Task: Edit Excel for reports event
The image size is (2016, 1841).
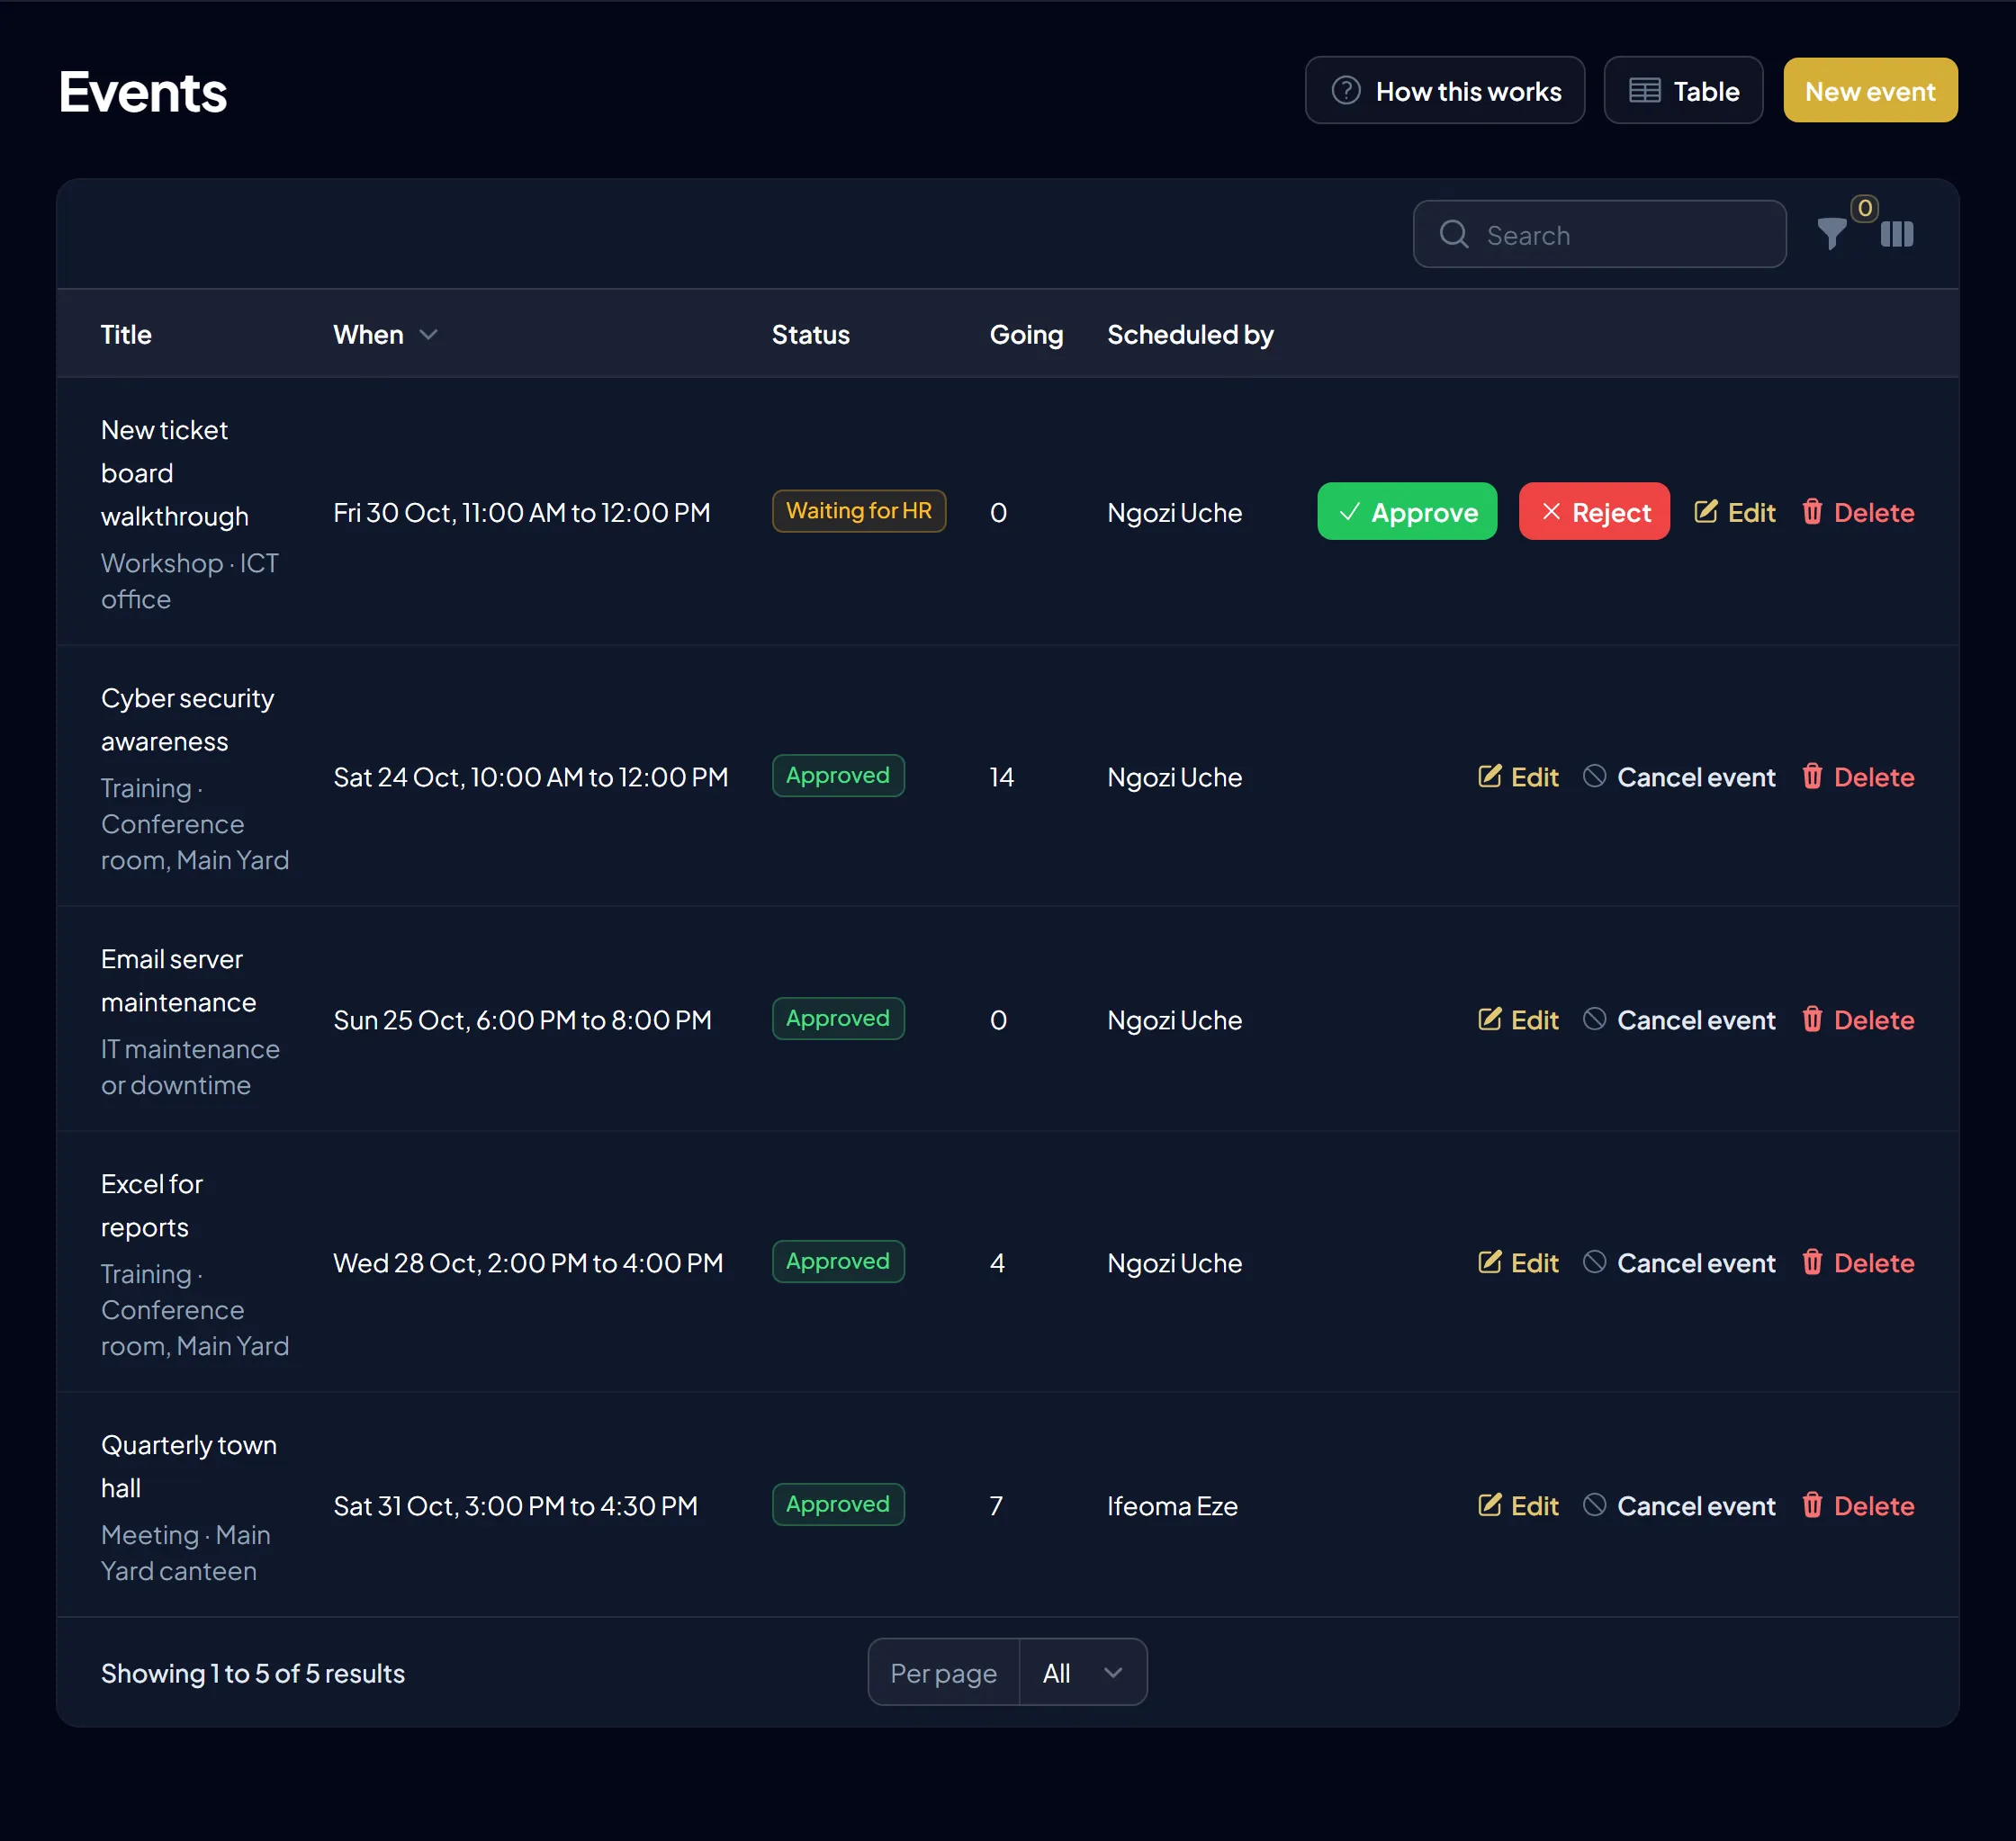Action: [1517, 1262]
